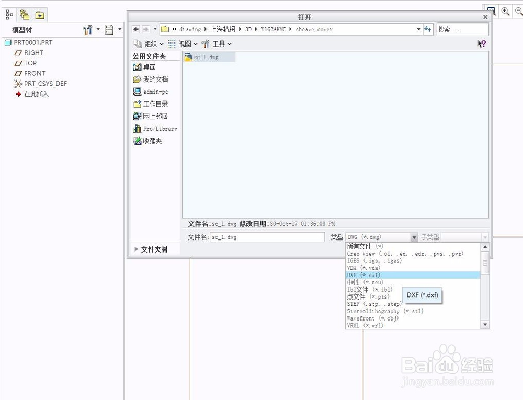Click the 搜索 search field
Viewport: 523px width, 400px height.
pyautogui.click(x=463, y=29)
